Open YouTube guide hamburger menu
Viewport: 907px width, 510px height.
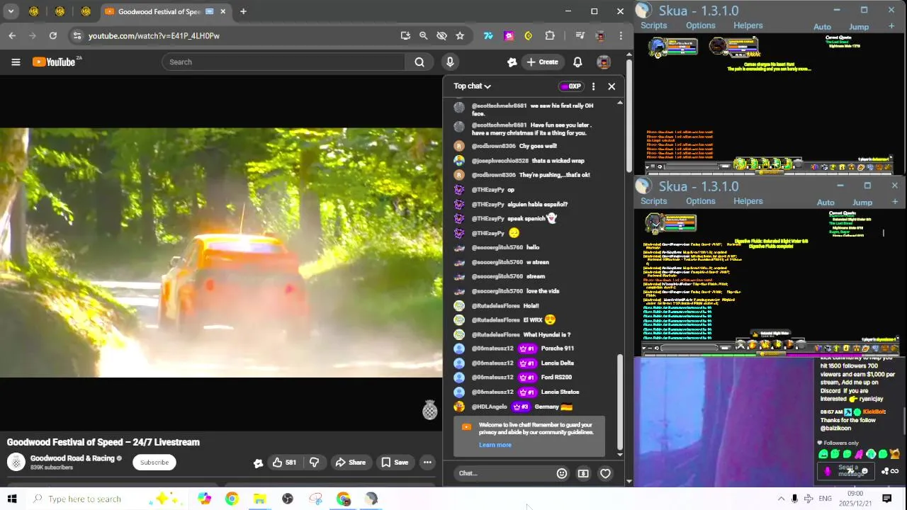(x=16, y=62)
